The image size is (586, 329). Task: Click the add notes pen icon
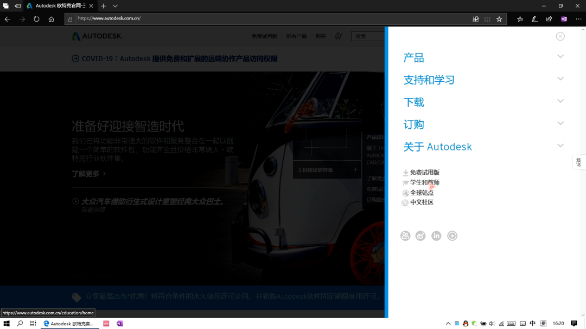point(534,19)
